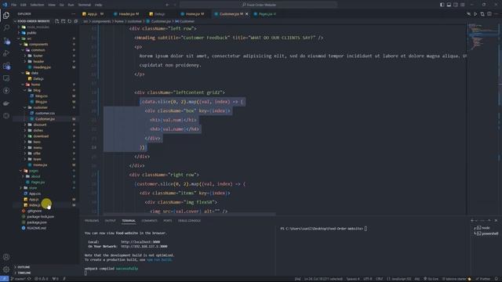Click cursor position Ln Col in status bar

tap(323, 279)
